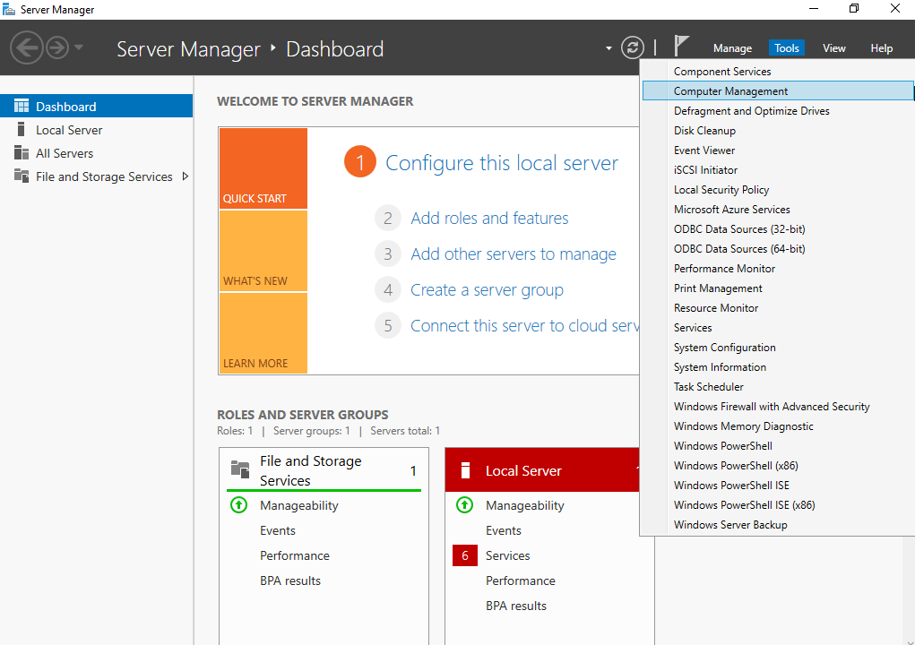This screenshot has height=645, width=915.
Task: Open navigation history dropdown arrow
Action: point(79,47)
